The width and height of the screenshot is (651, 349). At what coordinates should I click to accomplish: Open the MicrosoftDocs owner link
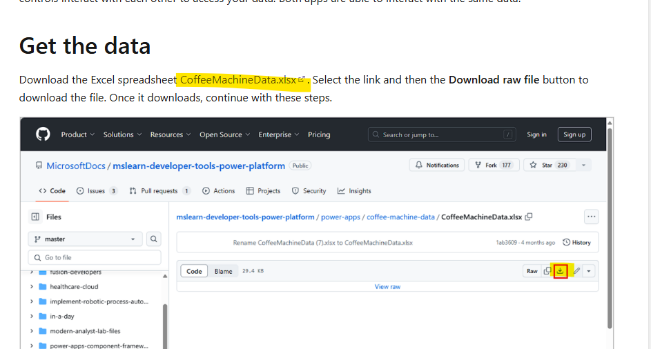(x=75, y=166)
